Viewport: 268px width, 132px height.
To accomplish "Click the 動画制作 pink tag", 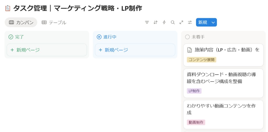I will point(196,122).
